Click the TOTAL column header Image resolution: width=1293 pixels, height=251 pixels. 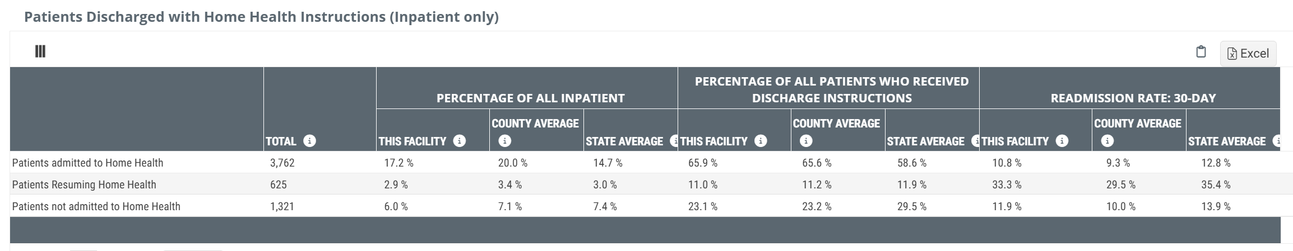pos(280,141)
